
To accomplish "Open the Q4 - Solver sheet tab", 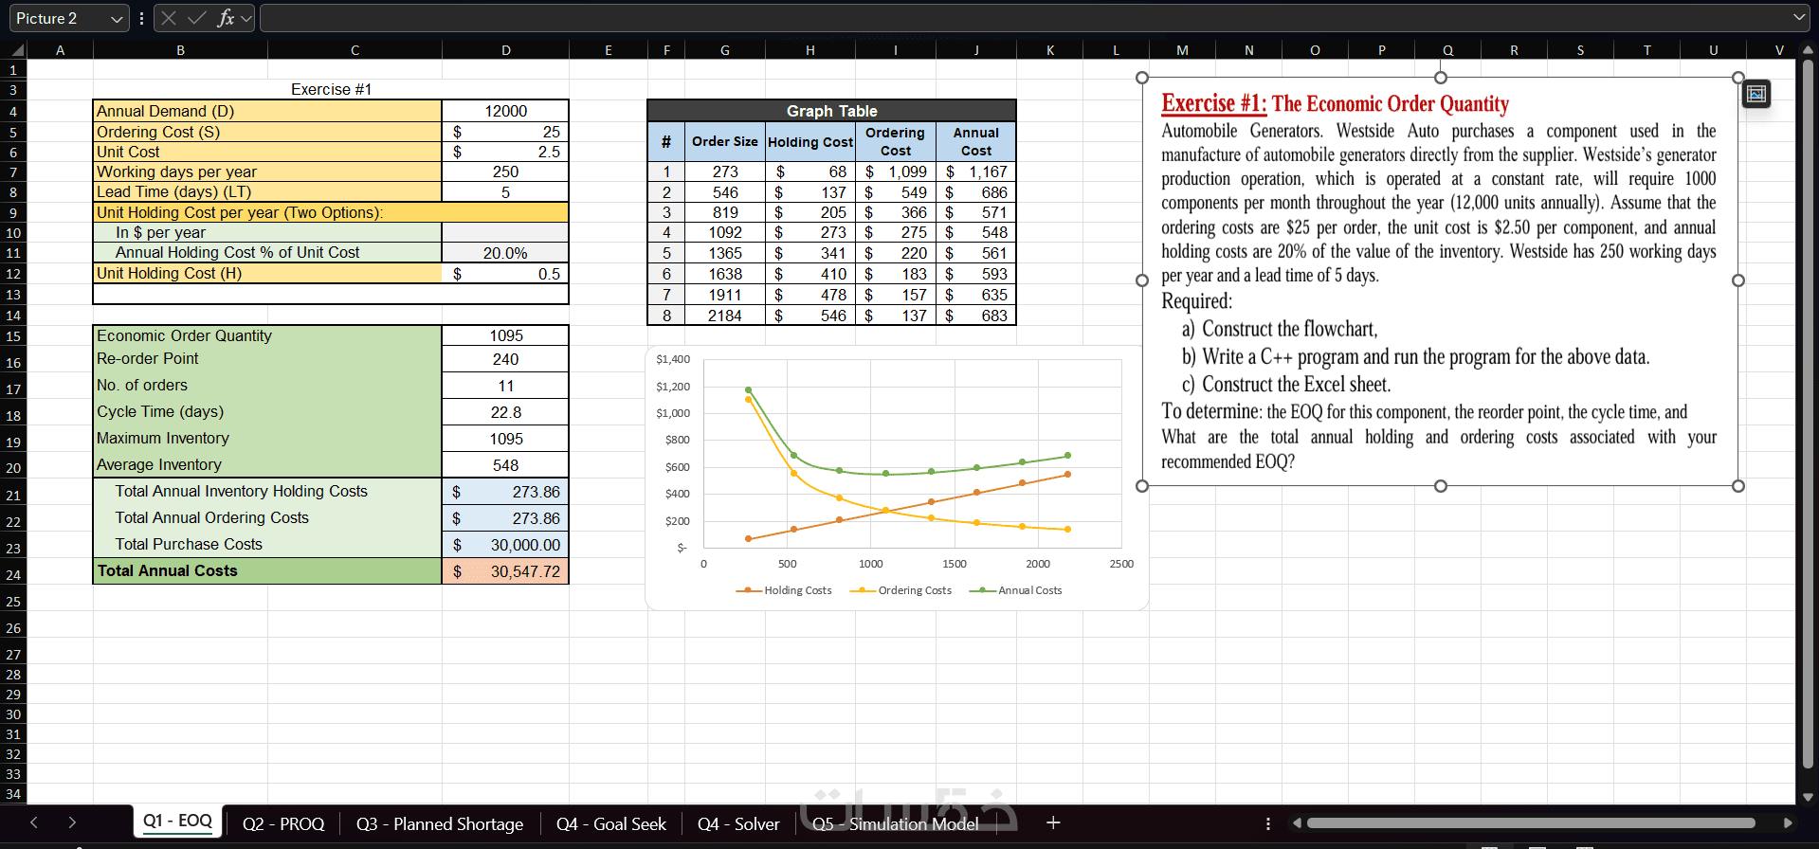I will [x=737, y=823].
